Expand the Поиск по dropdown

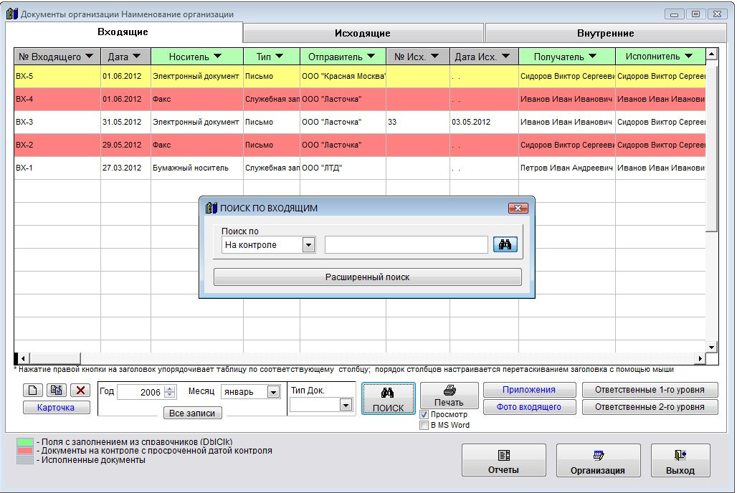(308, 245)
